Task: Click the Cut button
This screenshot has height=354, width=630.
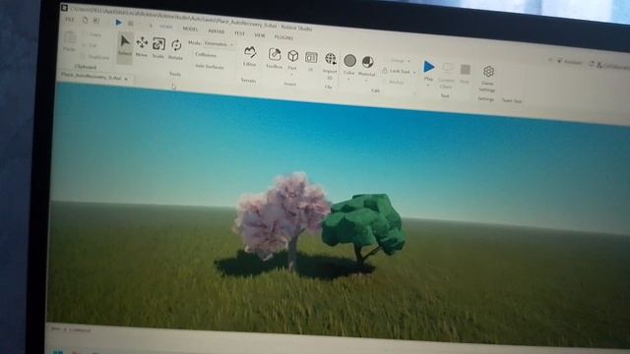Action: coord(90,46)
